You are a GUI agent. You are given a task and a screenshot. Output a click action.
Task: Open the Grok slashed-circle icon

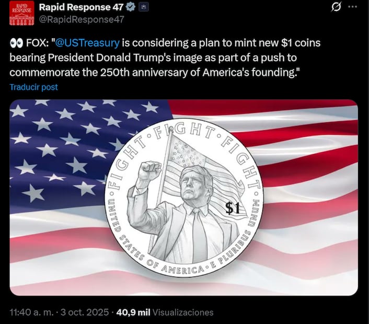336,7
